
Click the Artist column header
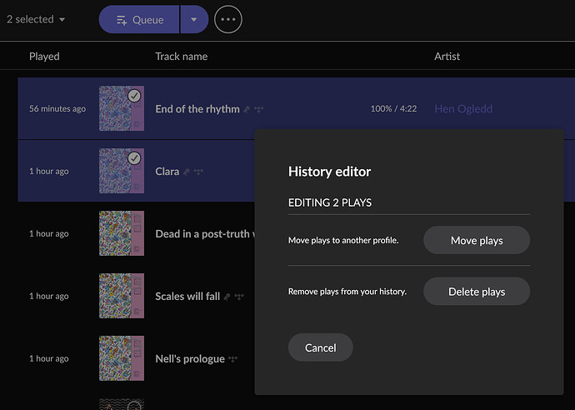pyautogui.click(x=447, y=57)
